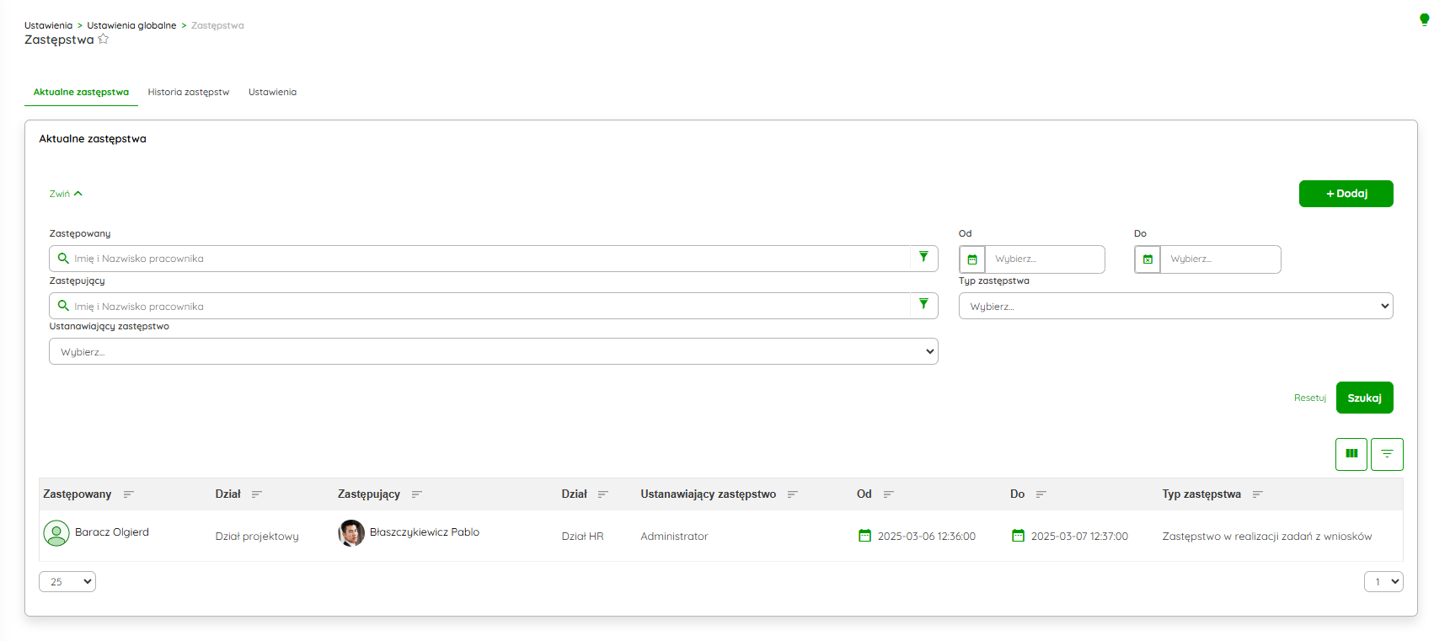Click the Zastępowany employee name input field

[489, 259]
